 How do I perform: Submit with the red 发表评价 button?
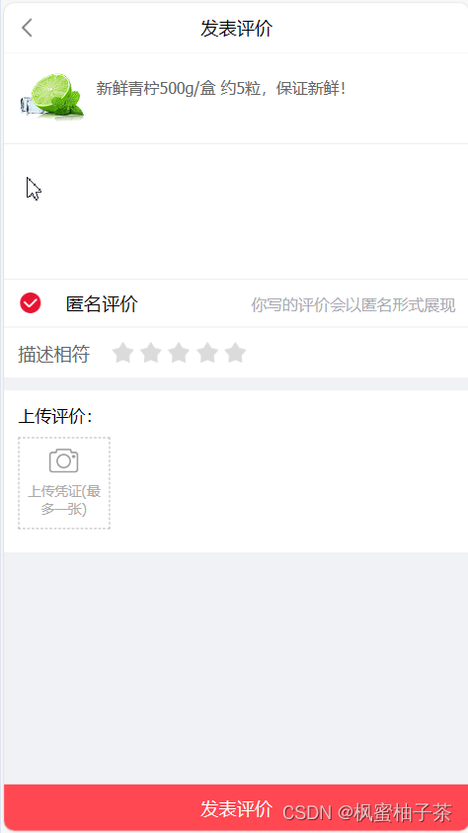point(236,807)
